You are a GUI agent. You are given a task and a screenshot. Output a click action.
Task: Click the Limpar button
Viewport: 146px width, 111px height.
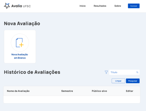[x=118, y=81]
